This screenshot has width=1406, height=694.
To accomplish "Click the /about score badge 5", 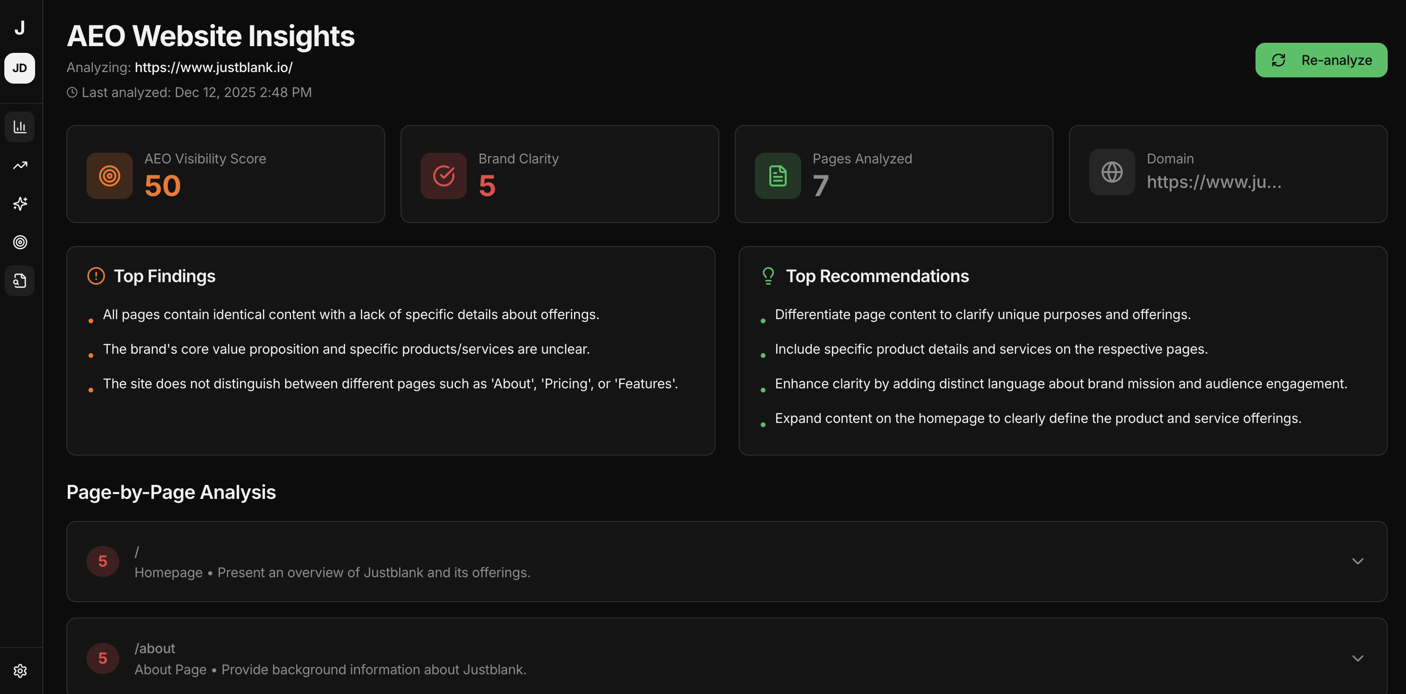I will click(102, 658).
